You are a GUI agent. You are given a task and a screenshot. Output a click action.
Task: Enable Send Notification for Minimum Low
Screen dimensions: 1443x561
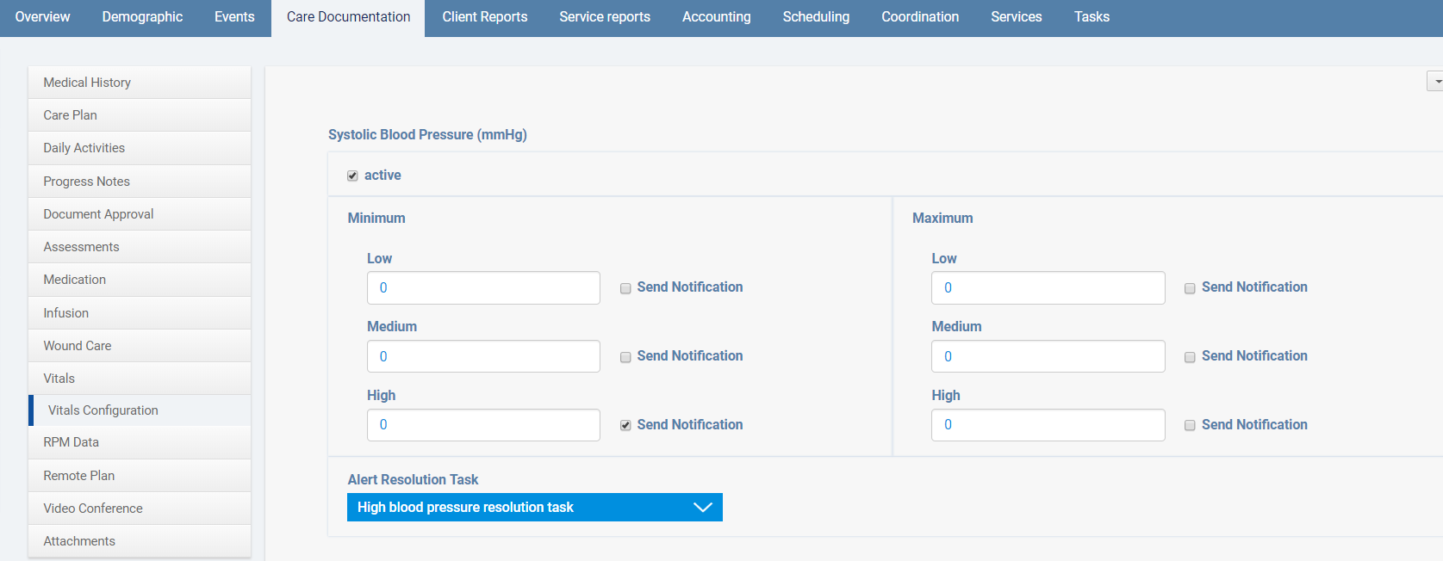coord(625,288)
